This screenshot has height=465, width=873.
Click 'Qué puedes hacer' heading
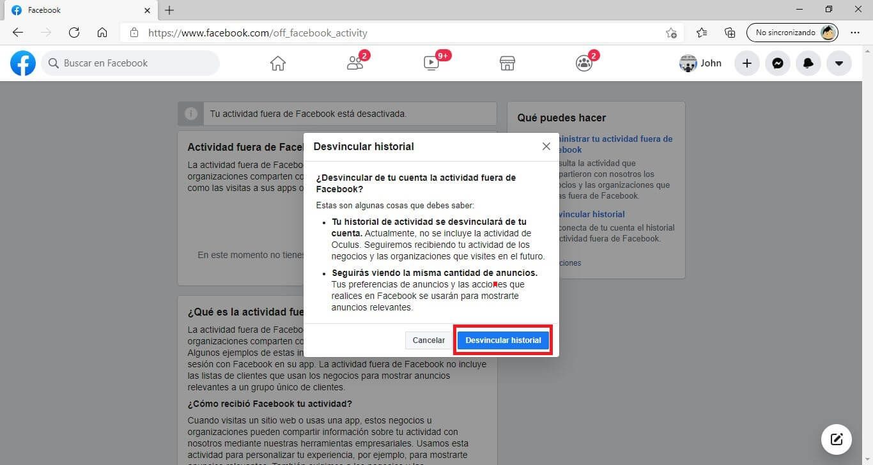coord(561,118)
